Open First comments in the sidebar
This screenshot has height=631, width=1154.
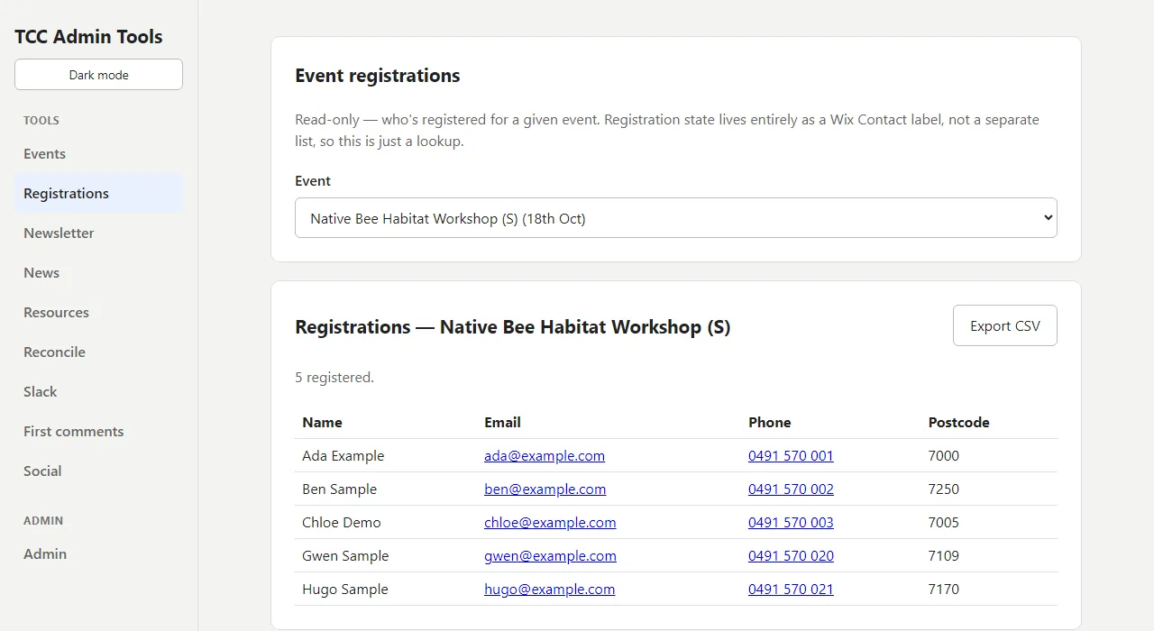(x=98, y=432)
